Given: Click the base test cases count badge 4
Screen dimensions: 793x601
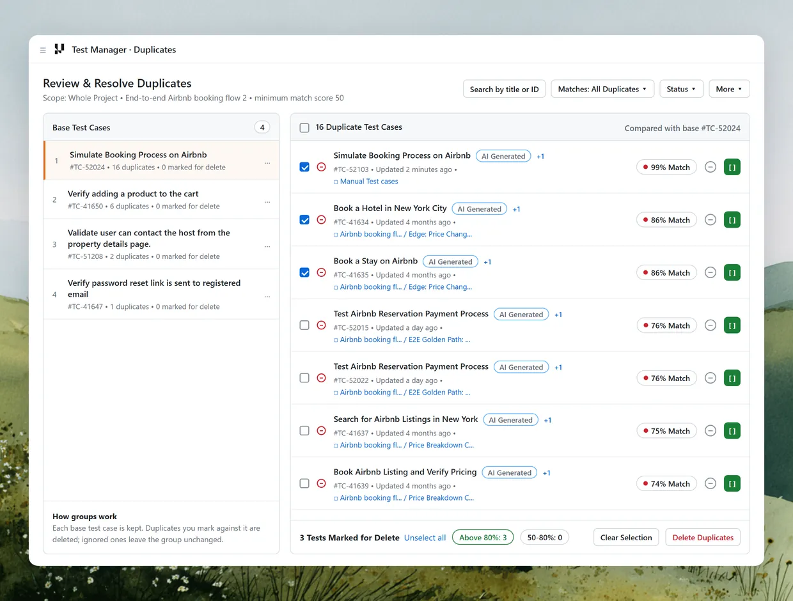Looking at the screenshot, I should point(262,127).
